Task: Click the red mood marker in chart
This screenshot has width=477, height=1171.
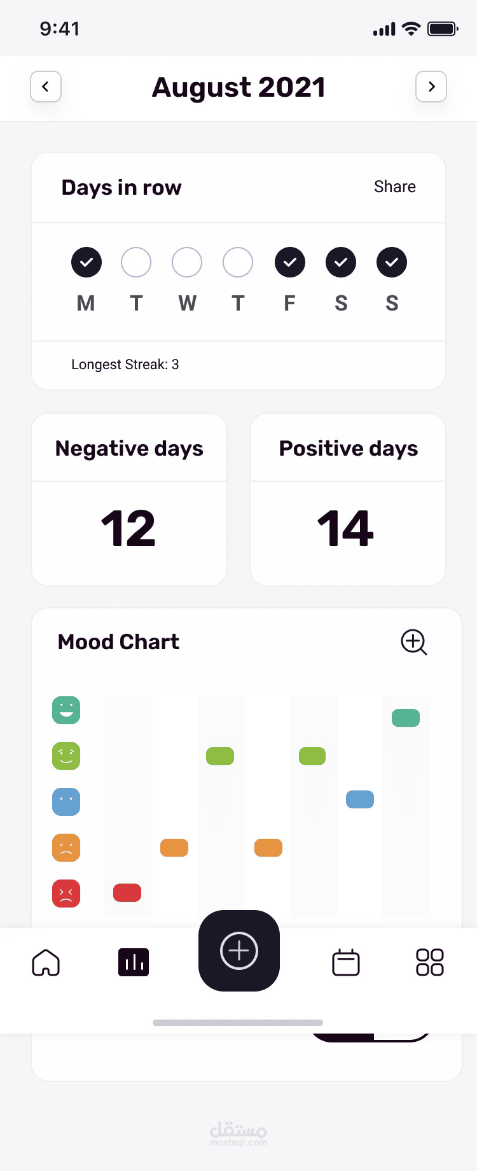Action: click(x=127, y=893)
